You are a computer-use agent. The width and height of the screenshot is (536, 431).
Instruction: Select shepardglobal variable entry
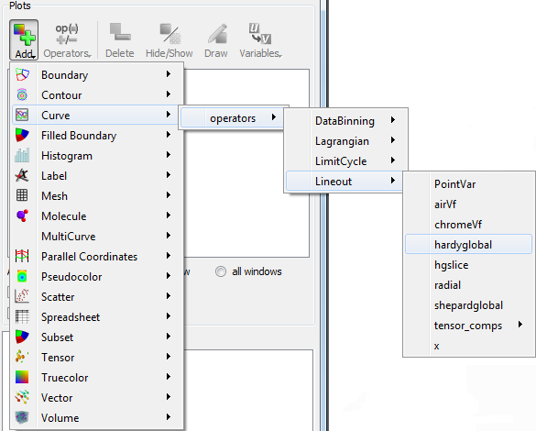(468, 305)
